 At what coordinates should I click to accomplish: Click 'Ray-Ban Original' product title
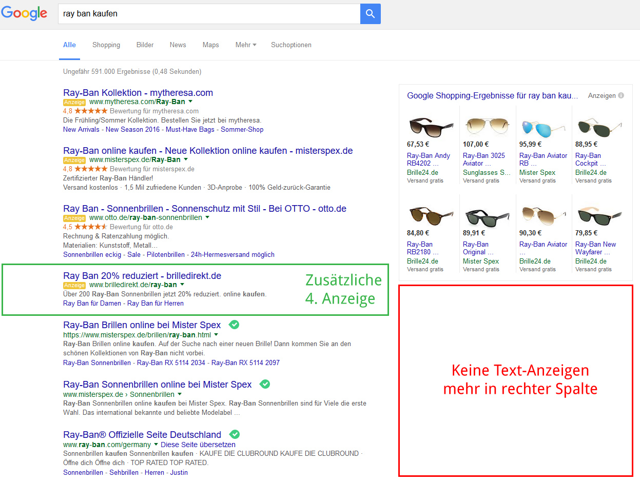pyautogui.click(x=478, y=248)
